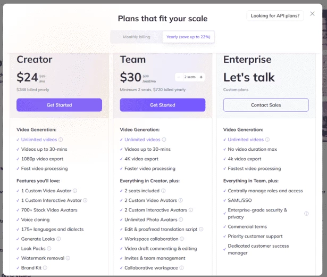Screen dimensions: 327x277
Task: Click info icon next to 1 Custom Video Avatar
Action: [75, 191]
